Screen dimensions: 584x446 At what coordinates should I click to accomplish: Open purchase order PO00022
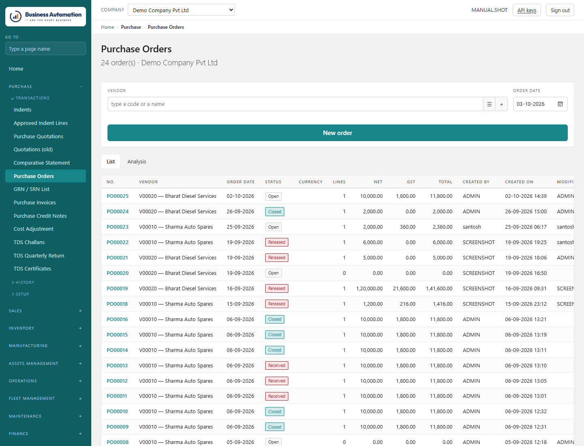click(x=118, y=242)
